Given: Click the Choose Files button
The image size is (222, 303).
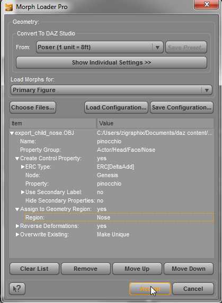Looking at the screenshot, I should 33,107.
